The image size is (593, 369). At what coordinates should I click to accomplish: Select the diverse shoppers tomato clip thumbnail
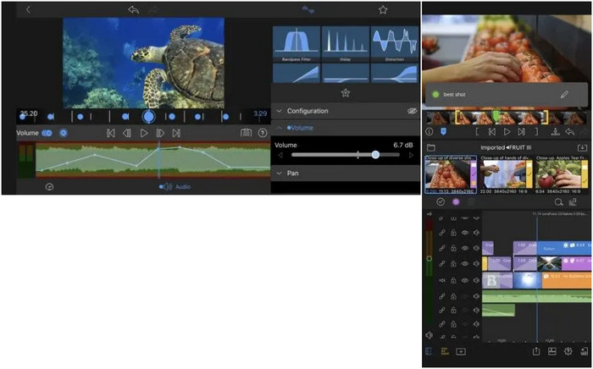[x=451, y=174]
